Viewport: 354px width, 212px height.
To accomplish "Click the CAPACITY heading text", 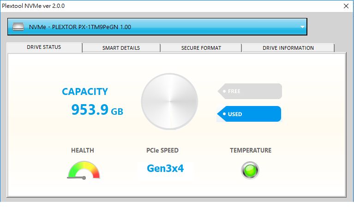I will [85, 92].
